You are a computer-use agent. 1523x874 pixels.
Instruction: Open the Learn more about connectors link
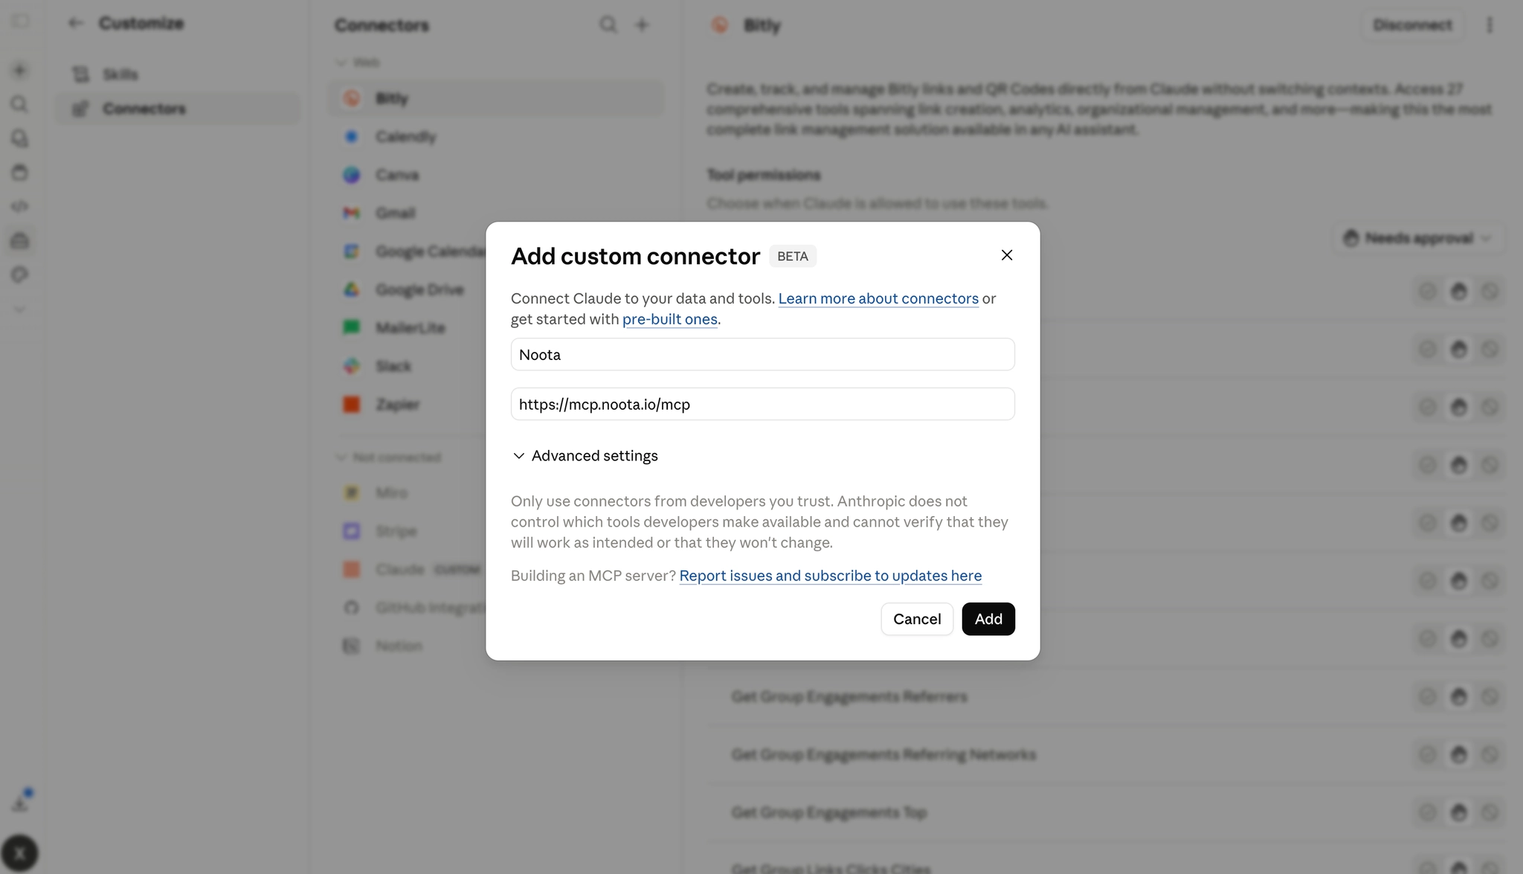(x=878, y=298)
